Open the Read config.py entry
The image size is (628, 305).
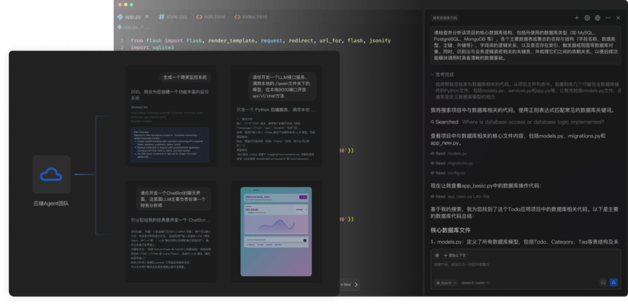pos(448,173)
